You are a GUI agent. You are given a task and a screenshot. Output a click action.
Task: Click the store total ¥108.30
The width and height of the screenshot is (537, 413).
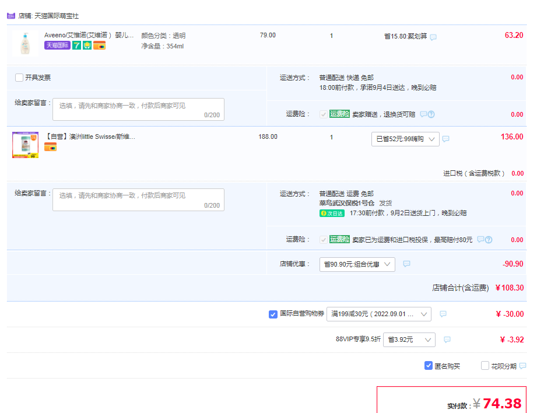tap(509, 288)
